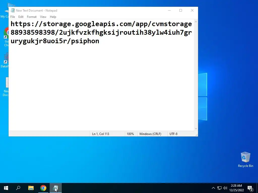Open the Action Center notifications icon
The height and width of the screenshot is (193, 258).
point(250,188)
